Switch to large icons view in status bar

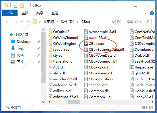click(x=151, y=108)
